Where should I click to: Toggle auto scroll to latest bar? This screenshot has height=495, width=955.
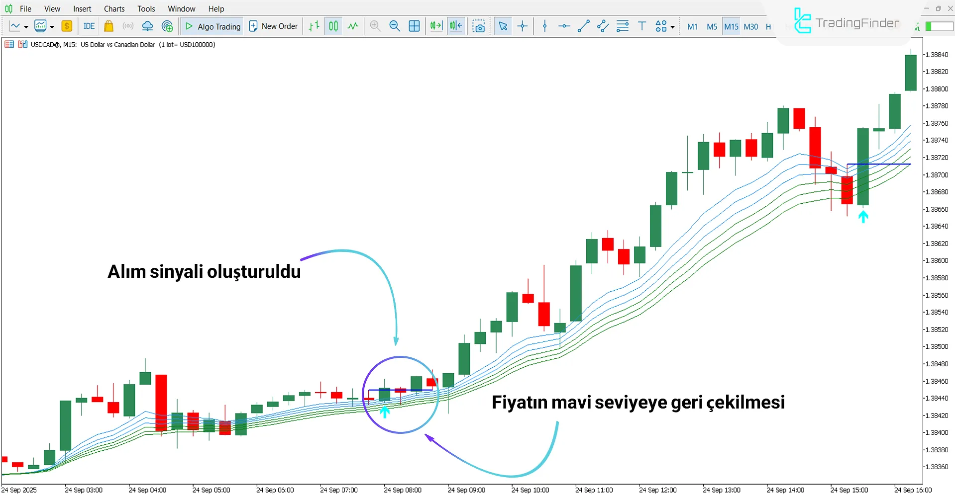pos(436,26)
